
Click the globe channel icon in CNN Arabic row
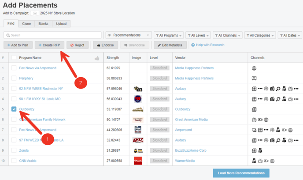click(272, 161)
